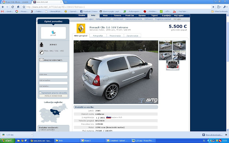This screenshot has height=143, width=229.
Task: Open the Avto folder taskbar item
Action: click(67, 141)
